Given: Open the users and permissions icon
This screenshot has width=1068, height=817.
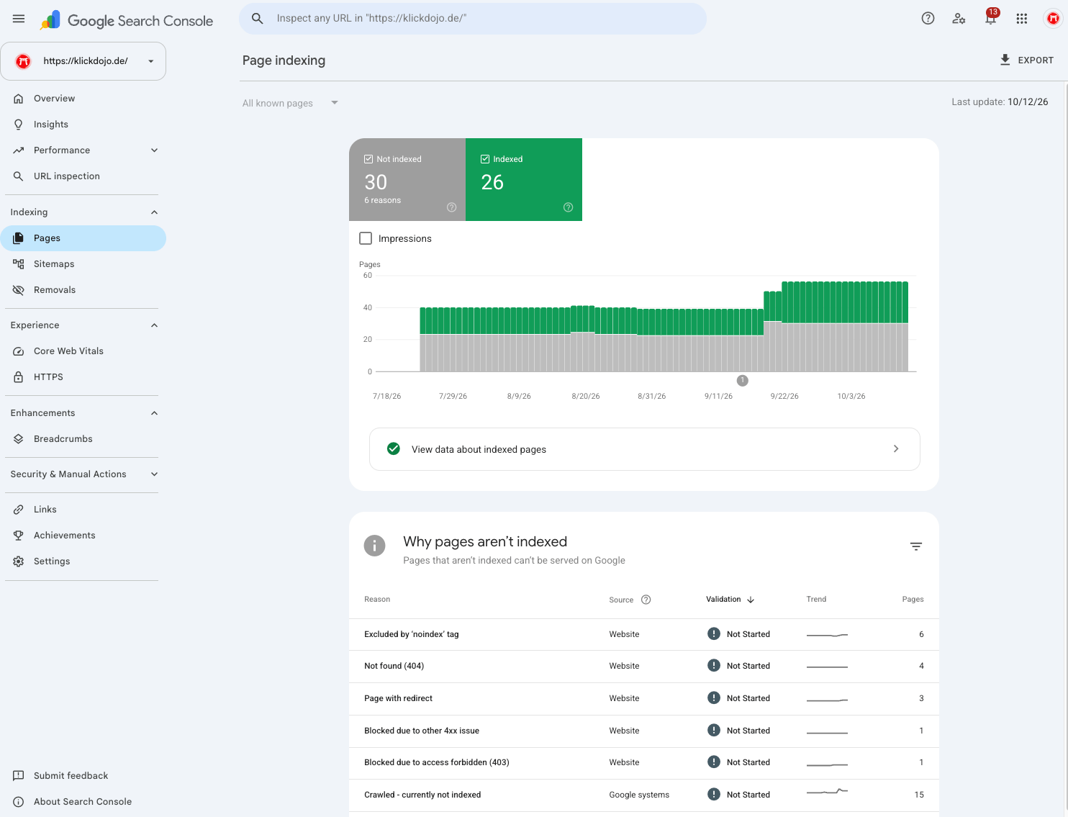Looking at the screenshot, I should coord(959,19).
